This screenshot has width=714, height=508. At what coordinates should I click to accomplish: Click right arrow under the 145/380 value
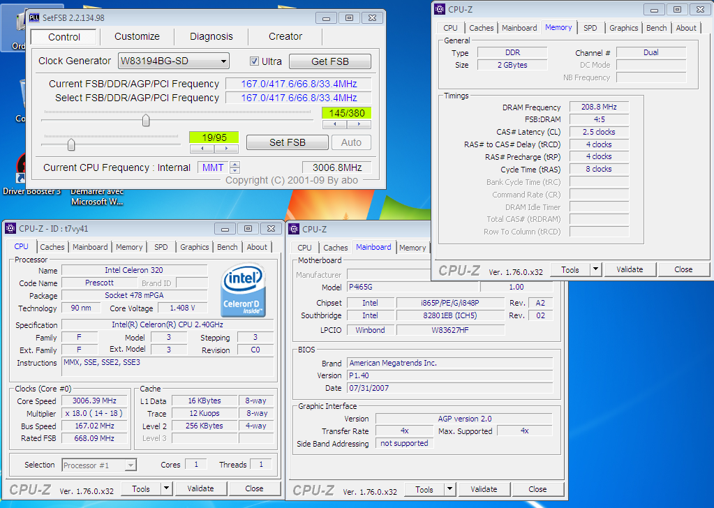tap(359, 124)
